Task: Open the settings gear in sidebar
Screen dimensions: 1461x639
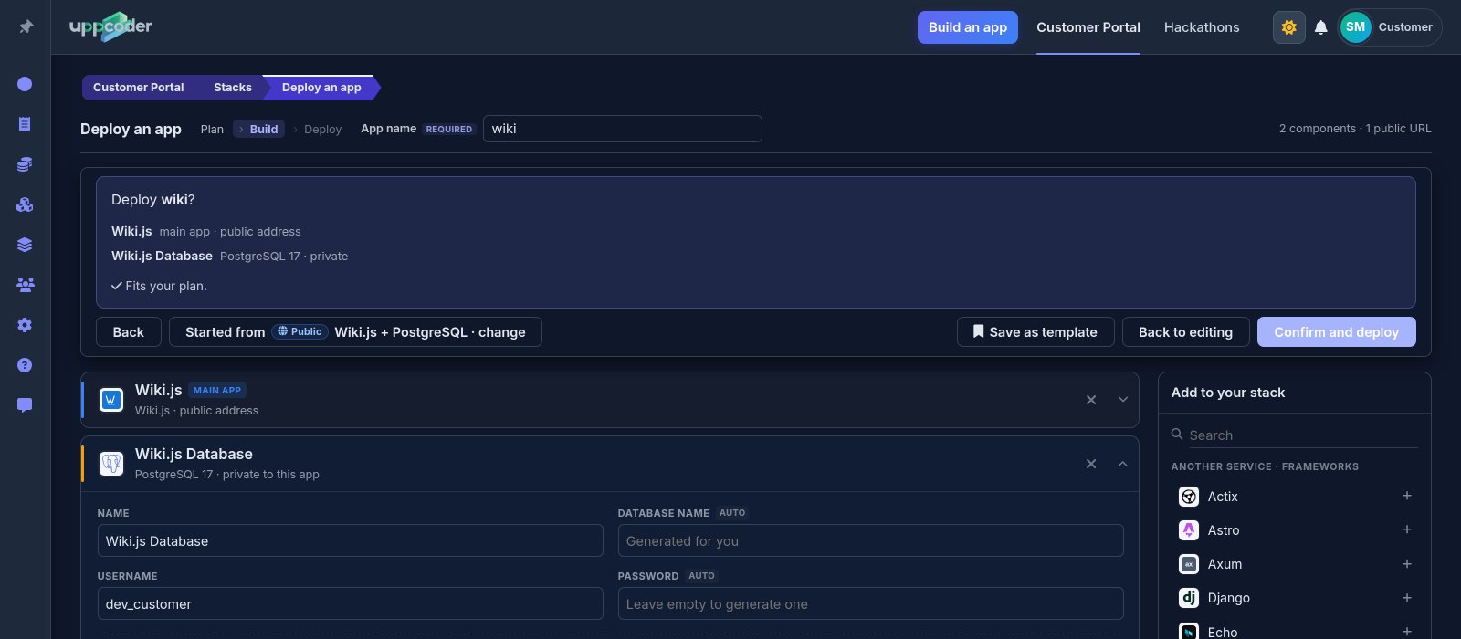Action: click(25, 325)
